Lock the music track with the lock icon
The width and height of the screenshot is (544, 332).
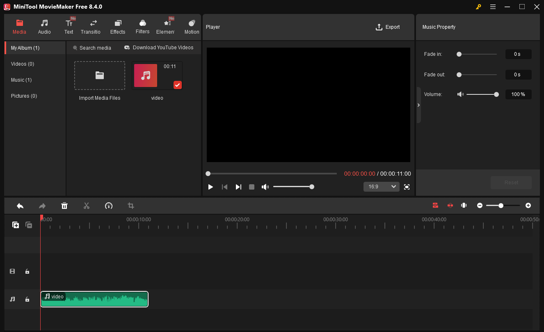[x=27, y=299]
